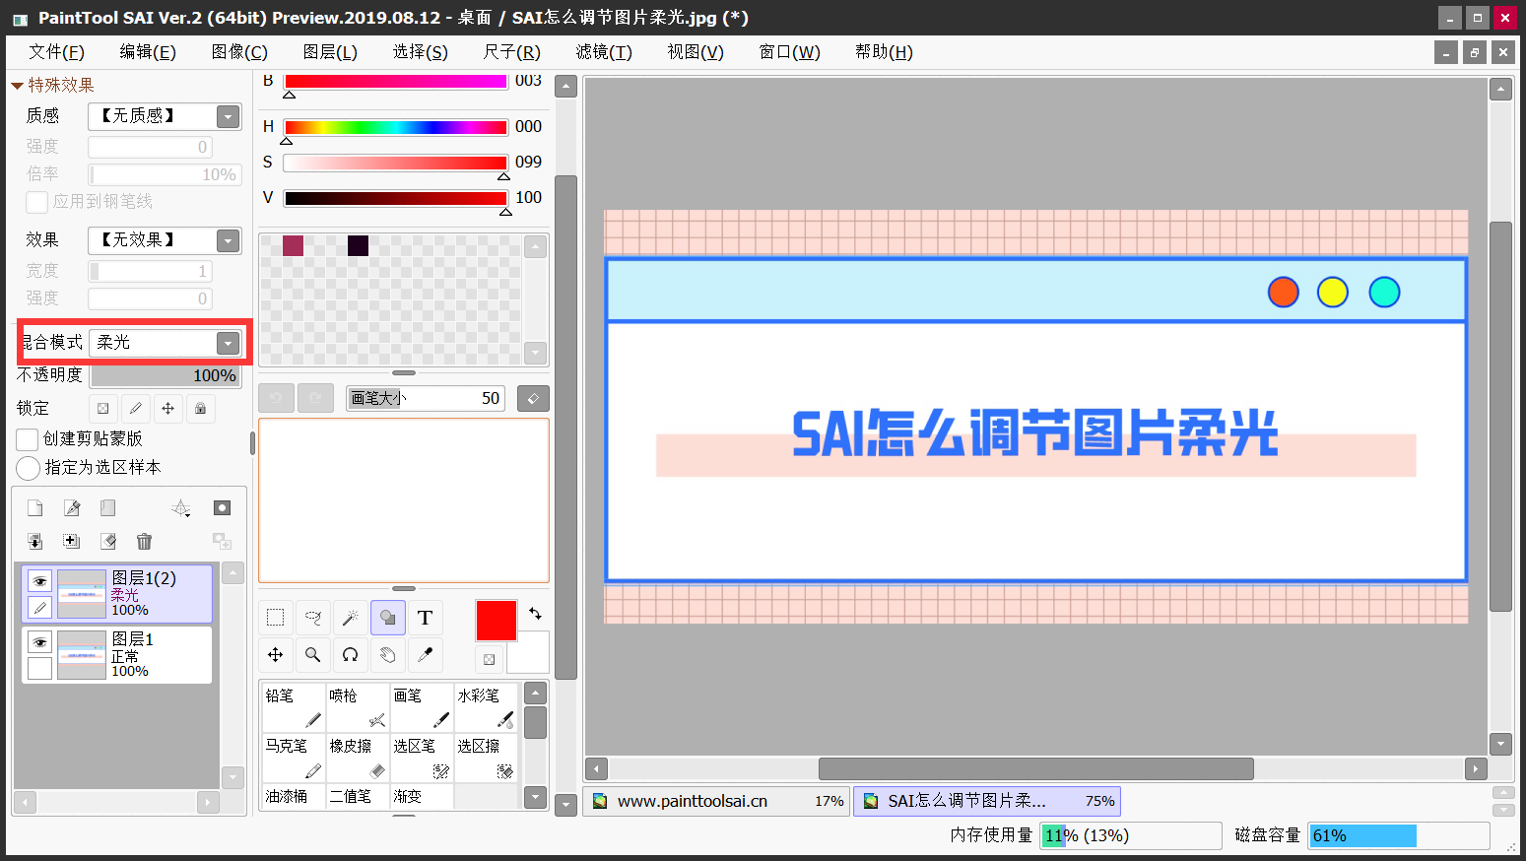Collapse the 特殊效果 section
The image size is (1526, 861).
coord(17,86)
